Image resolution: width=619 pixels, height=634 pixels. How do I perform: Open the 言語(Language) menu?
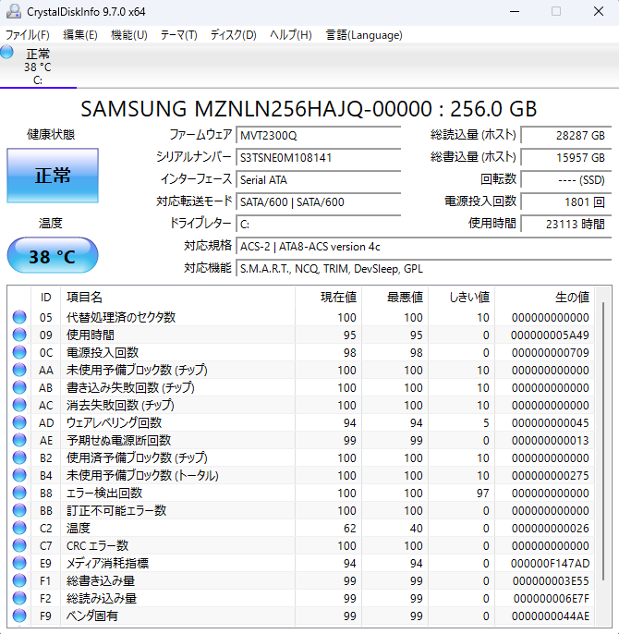pyautogui.click(x=364, y=35)
